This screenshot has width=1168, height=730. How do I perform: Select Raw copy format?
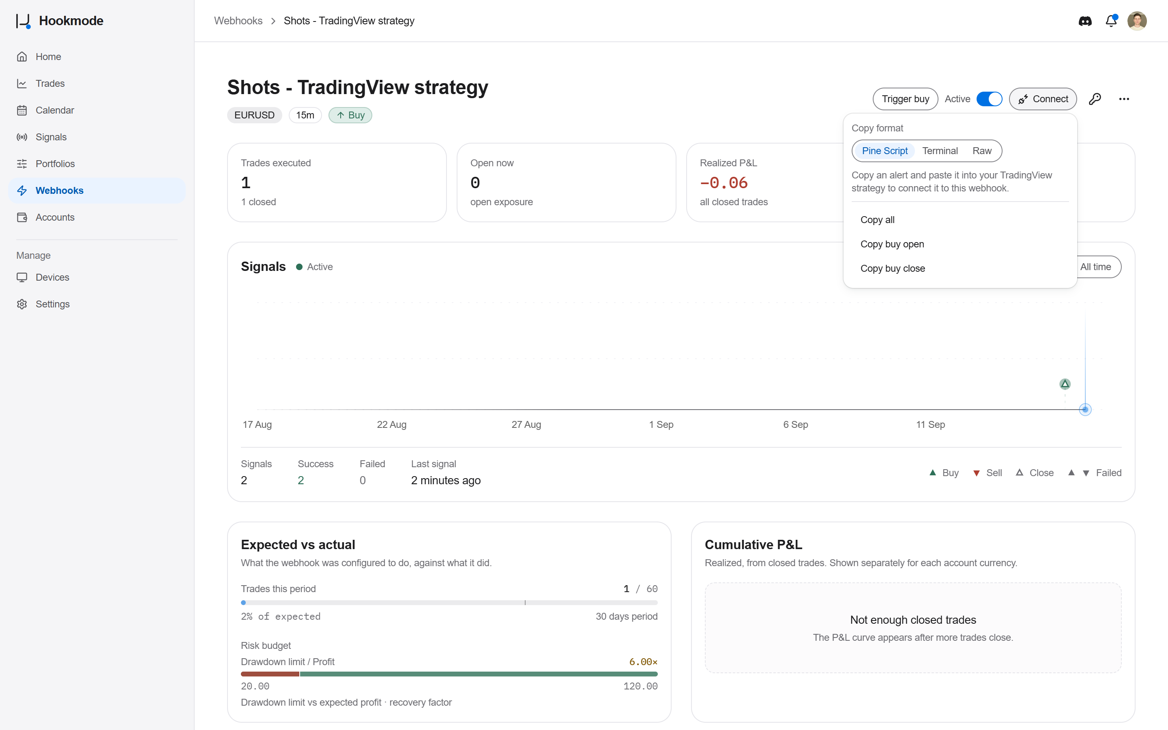pyautogui.click(x=982, y=150)
